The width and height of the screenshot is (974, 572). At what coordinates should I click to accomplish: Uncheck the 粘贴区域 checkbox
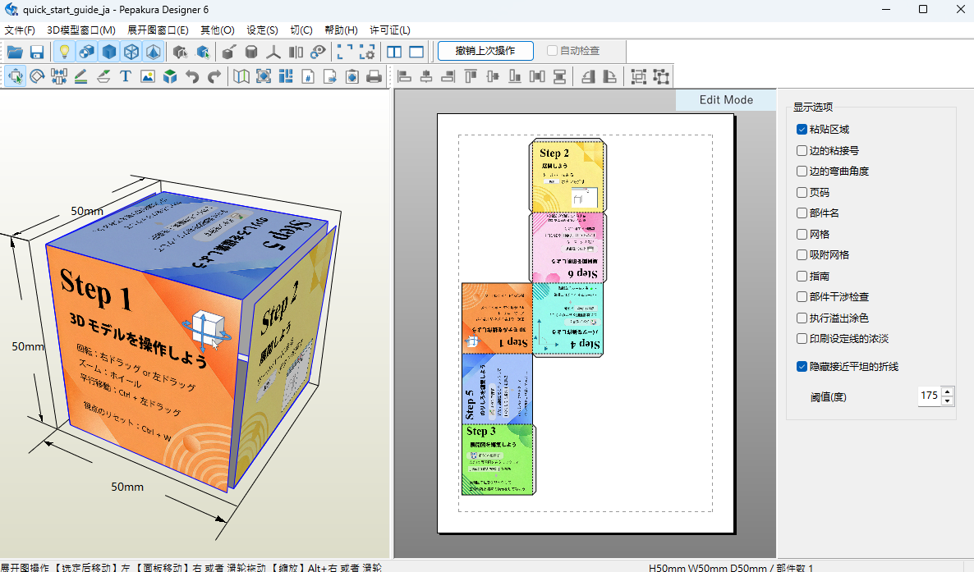tap(802, 129)
